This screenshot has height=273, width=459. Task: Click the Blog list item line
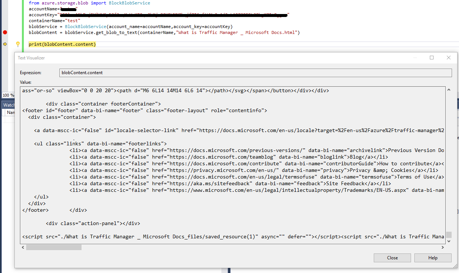tap(229, 157)
